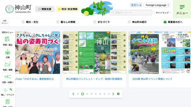Click the 神山町 kamiyama-cho logo

tap(18, 9)
